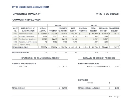Click the 'DECISION PACKAGES' column header

coord(83,29)
